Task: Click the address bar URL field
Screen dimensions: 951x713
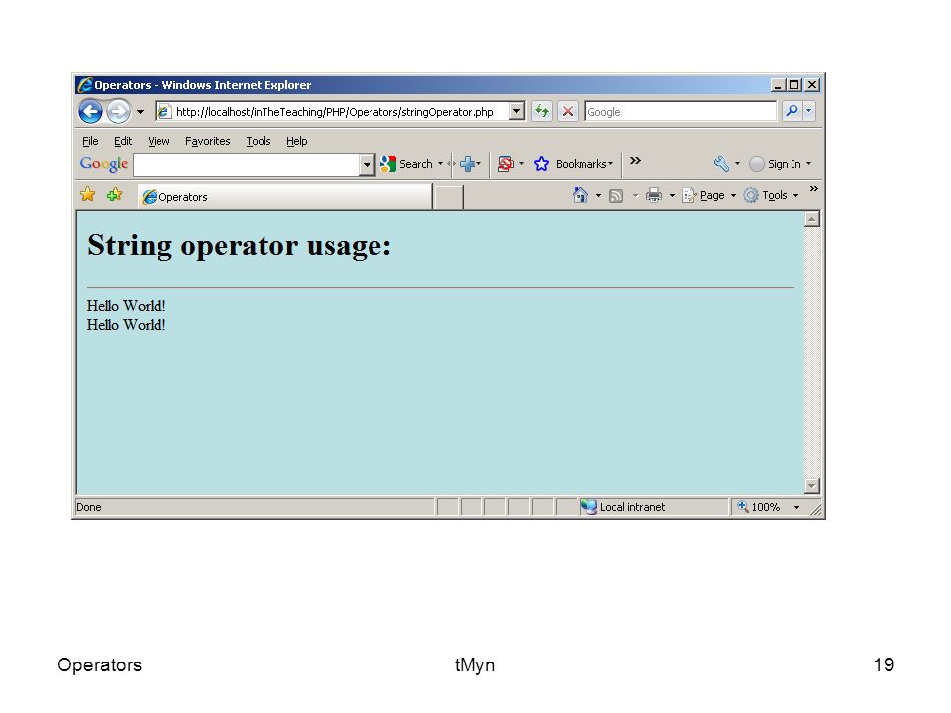Action: pyautogui.click(x=333, y=112)
